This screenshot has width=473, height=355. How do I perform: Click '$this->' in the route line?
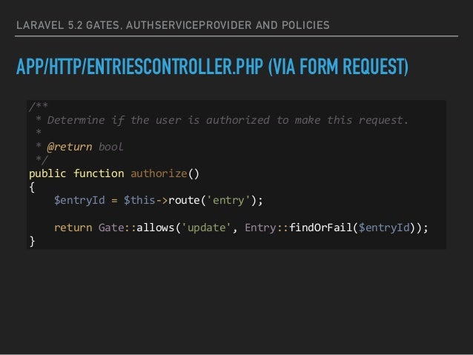coord(146,200)
